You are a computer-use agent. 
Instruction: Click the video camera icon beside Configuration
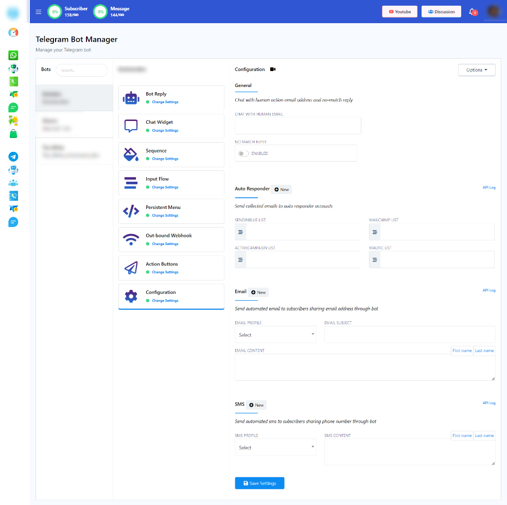pyautogui.click(x=273, y=69)
